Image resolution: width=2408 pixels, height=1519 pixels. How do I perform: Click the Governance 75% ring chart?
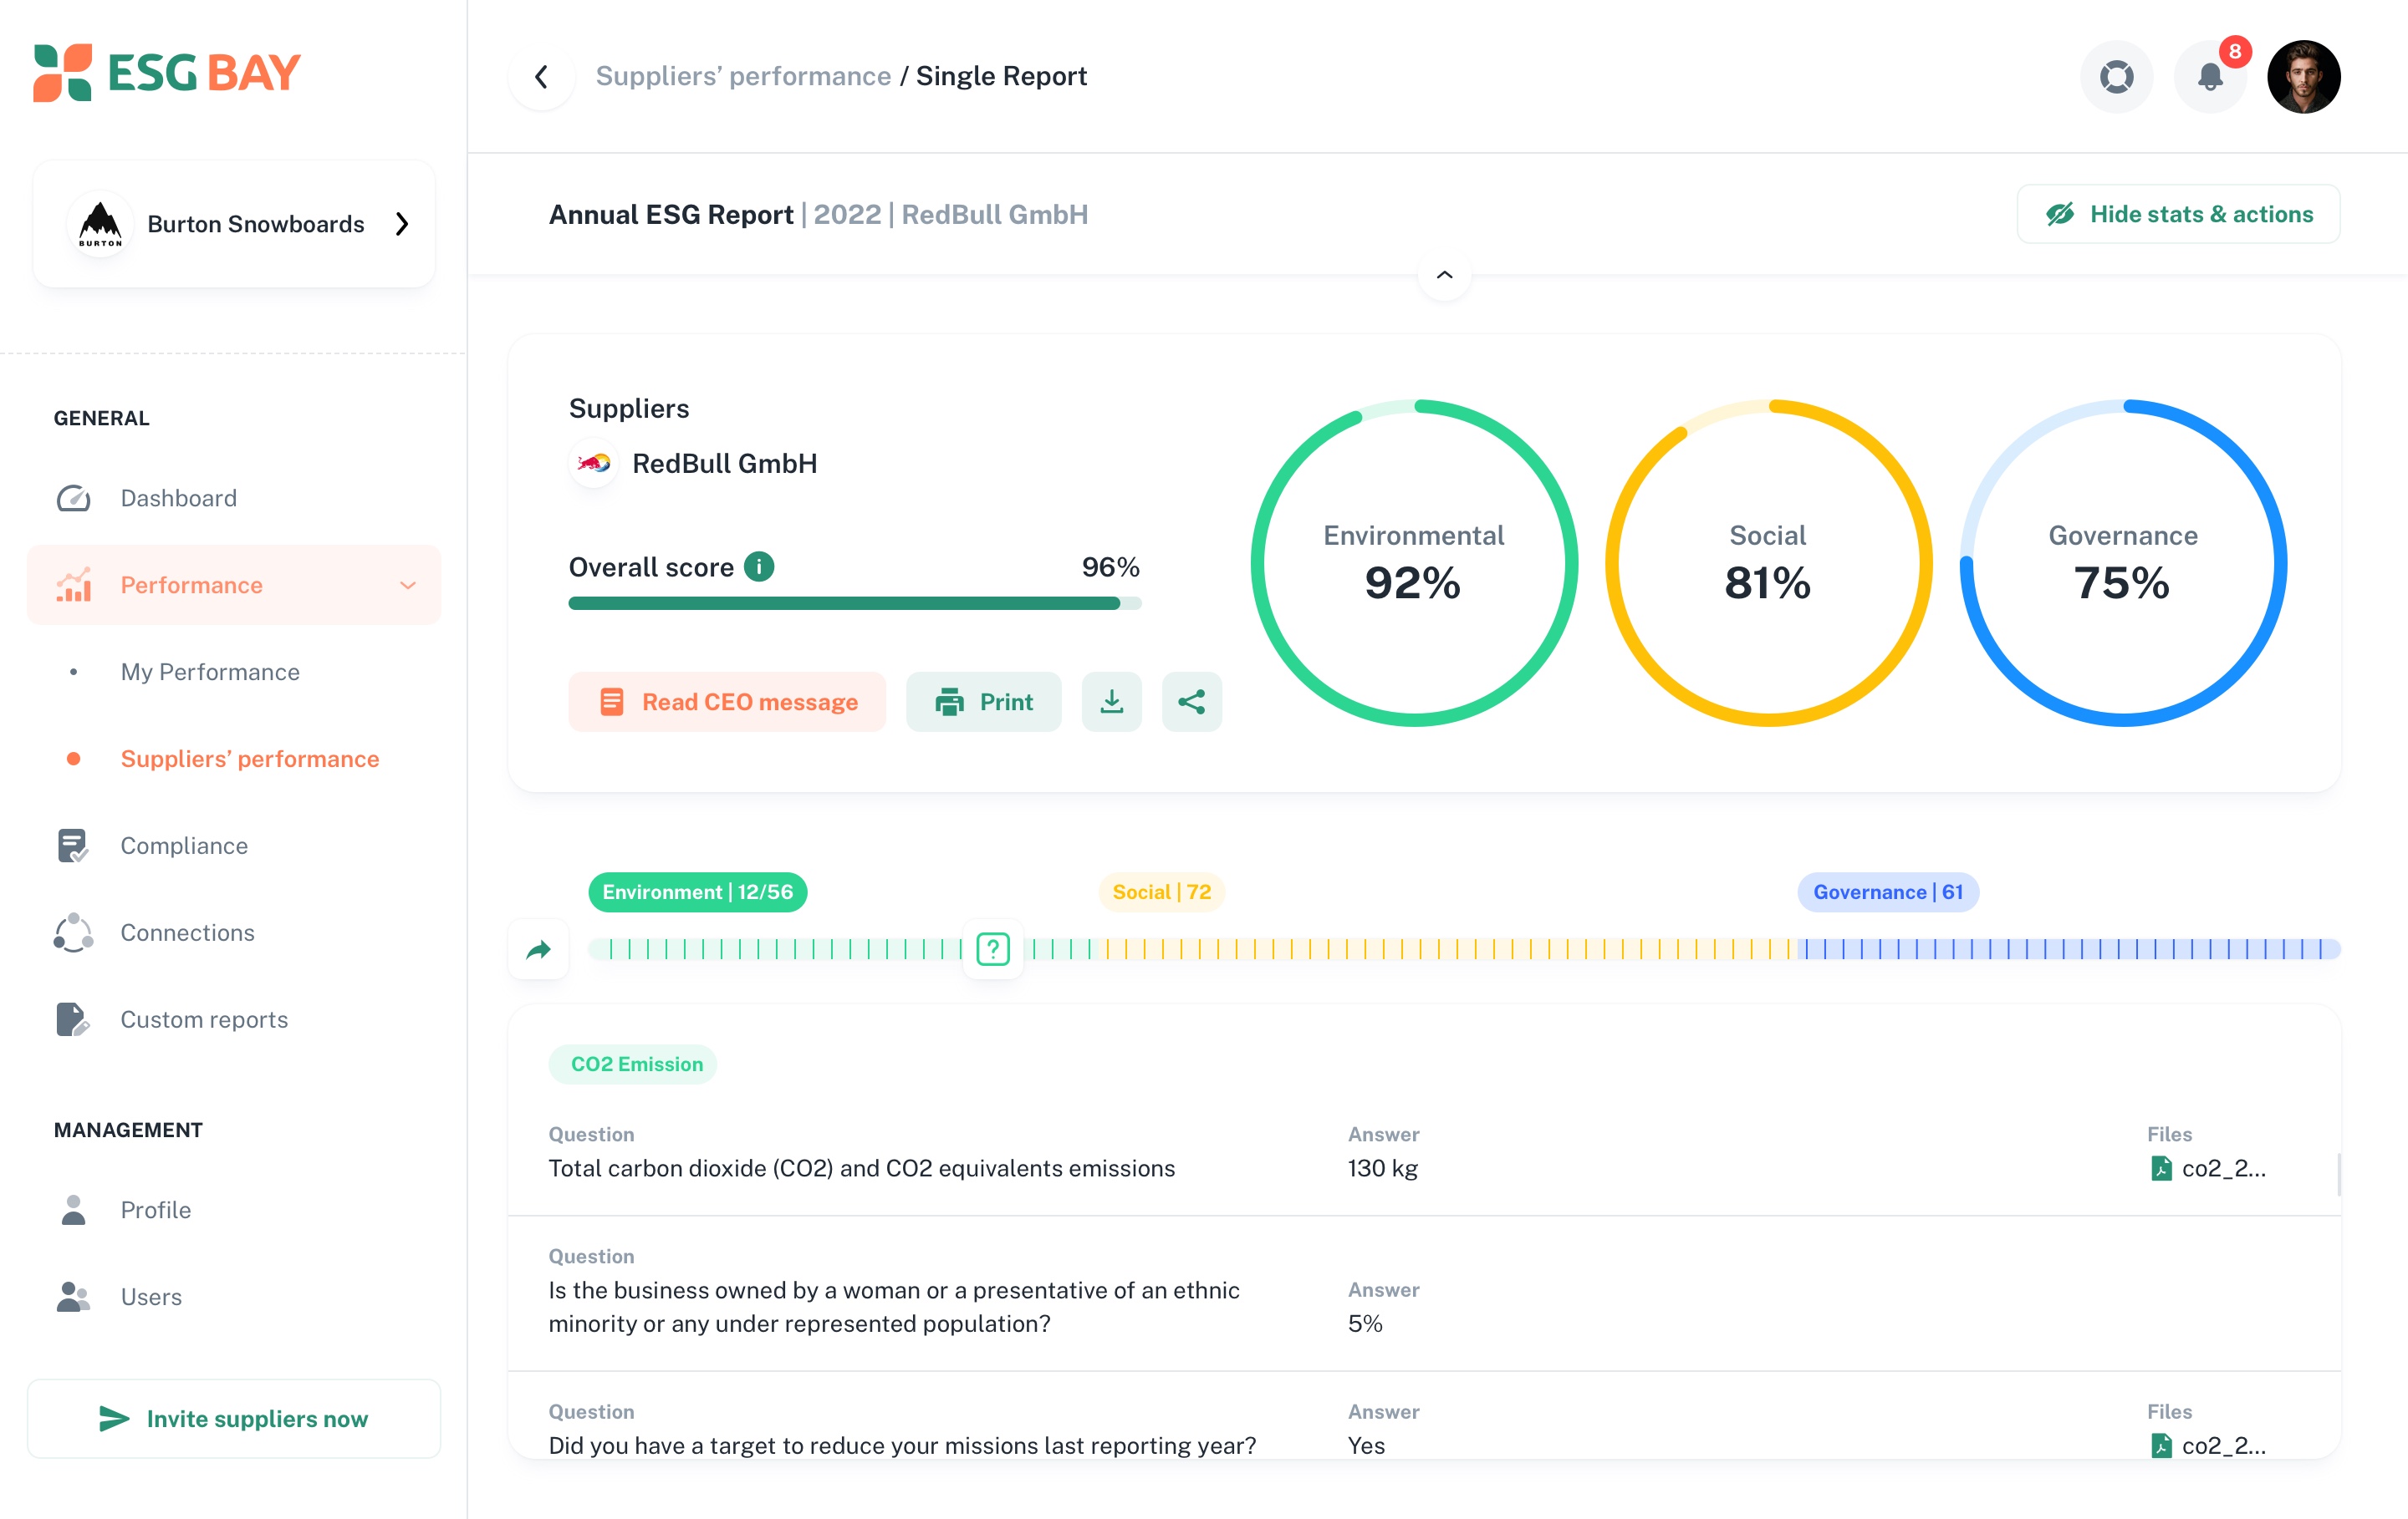pos(2123,562)
